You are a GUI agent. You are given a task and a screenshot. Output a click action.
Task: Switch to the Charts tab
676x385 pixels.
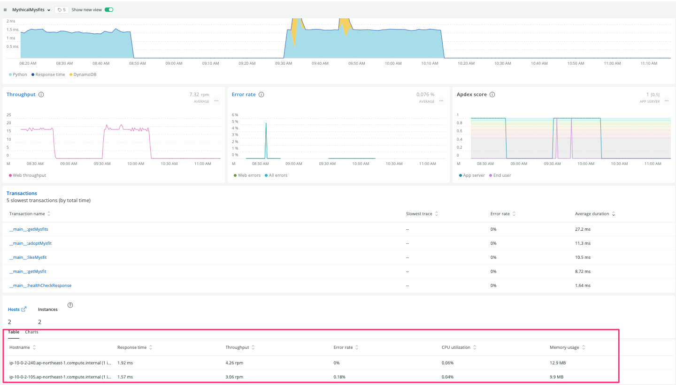(31, 332)
